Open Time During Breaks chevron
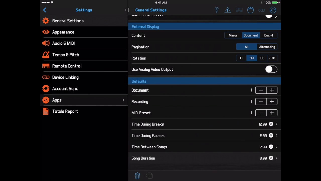This screenshot has width=321, height=181. tap(276, 124)
